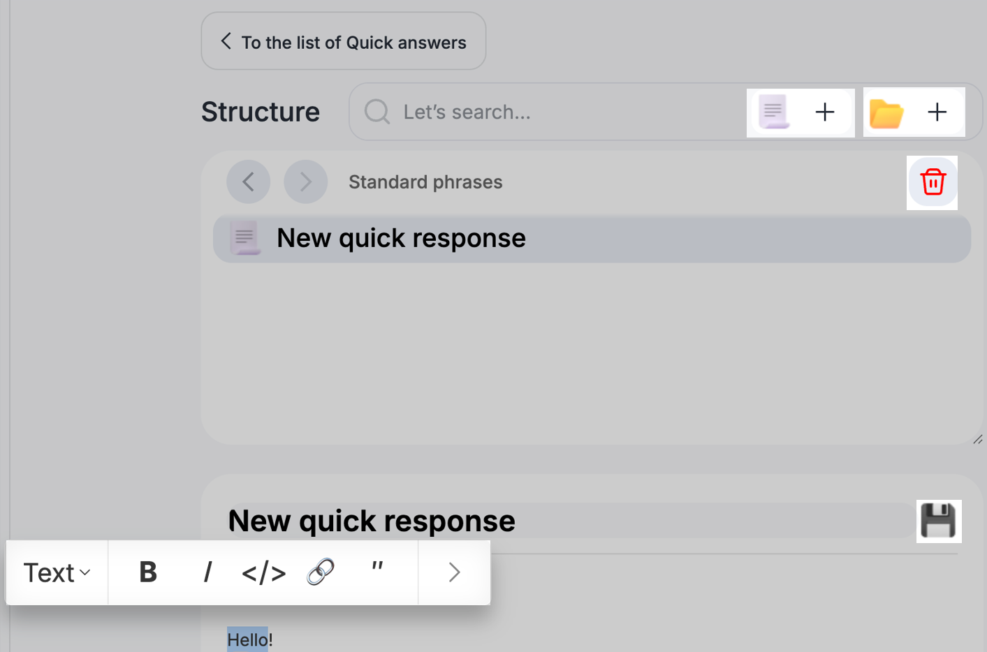The width and height of the screenshot is (987, 652).
Task: Navigate back with the left arrow button
Action: pyautogui.click(x=248, y=182)
